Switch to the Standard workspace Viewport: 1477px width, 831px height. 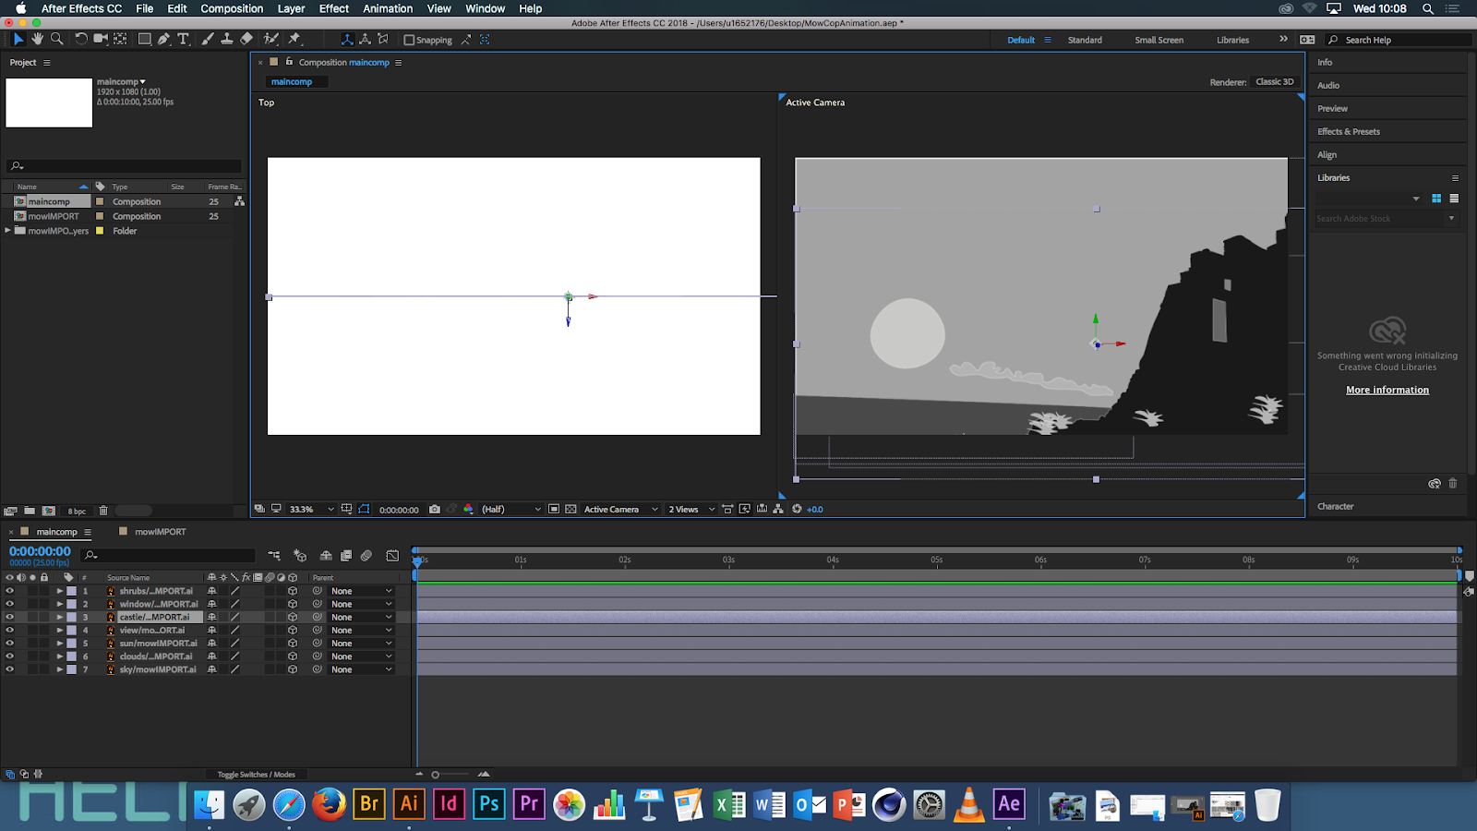coord(1085,40)
